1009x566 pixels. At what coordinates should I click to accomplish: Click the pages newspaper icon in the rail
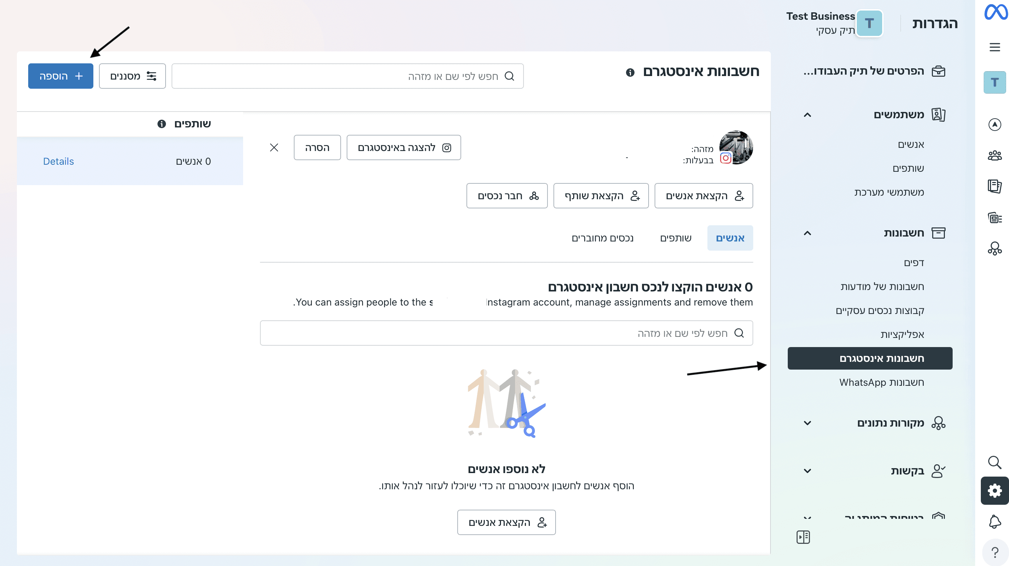pos(995,186)
